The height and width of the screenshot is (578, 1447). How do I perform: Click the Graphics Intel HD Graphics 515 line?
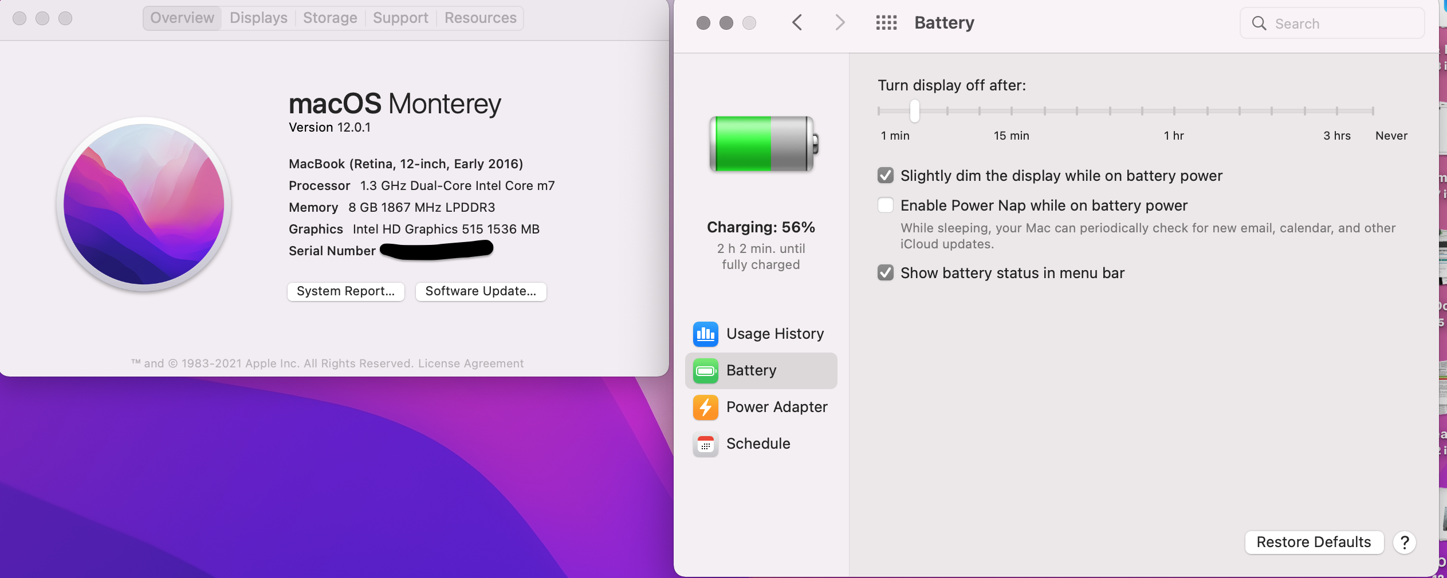click(x=414, y=229)
